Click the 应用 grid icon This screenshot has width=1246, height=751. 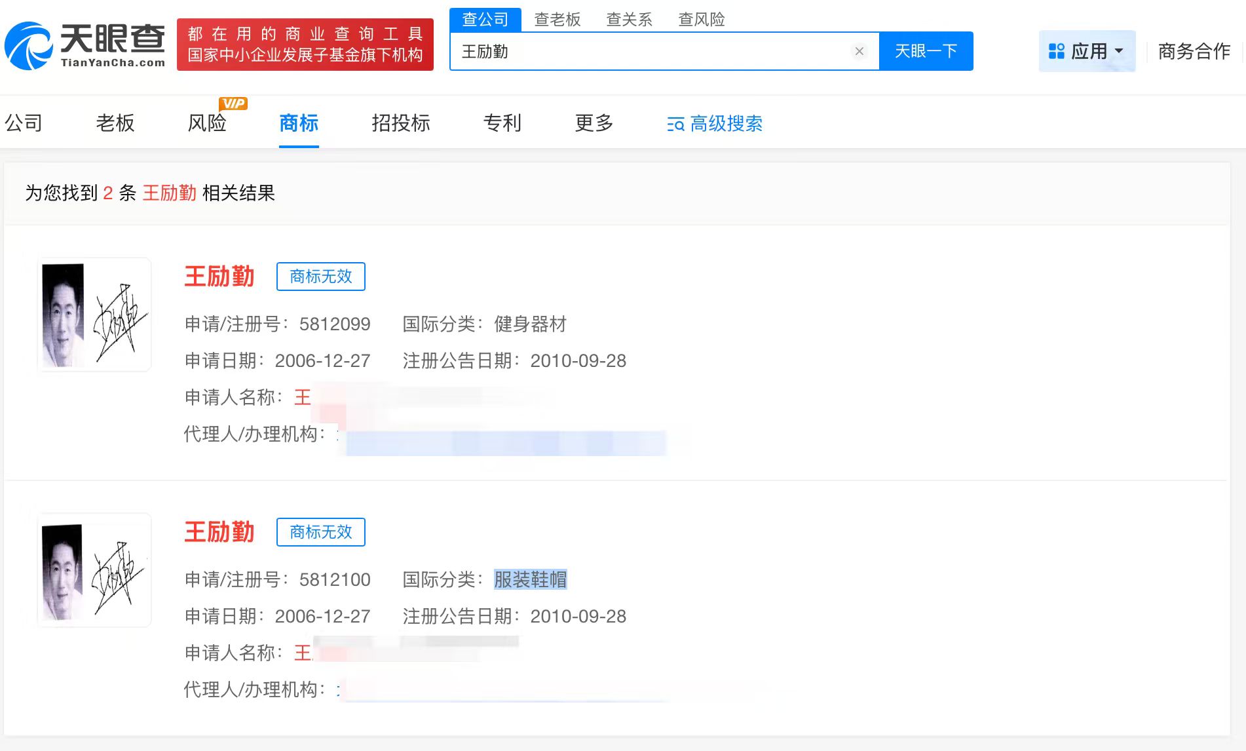tap(1057, 50)
